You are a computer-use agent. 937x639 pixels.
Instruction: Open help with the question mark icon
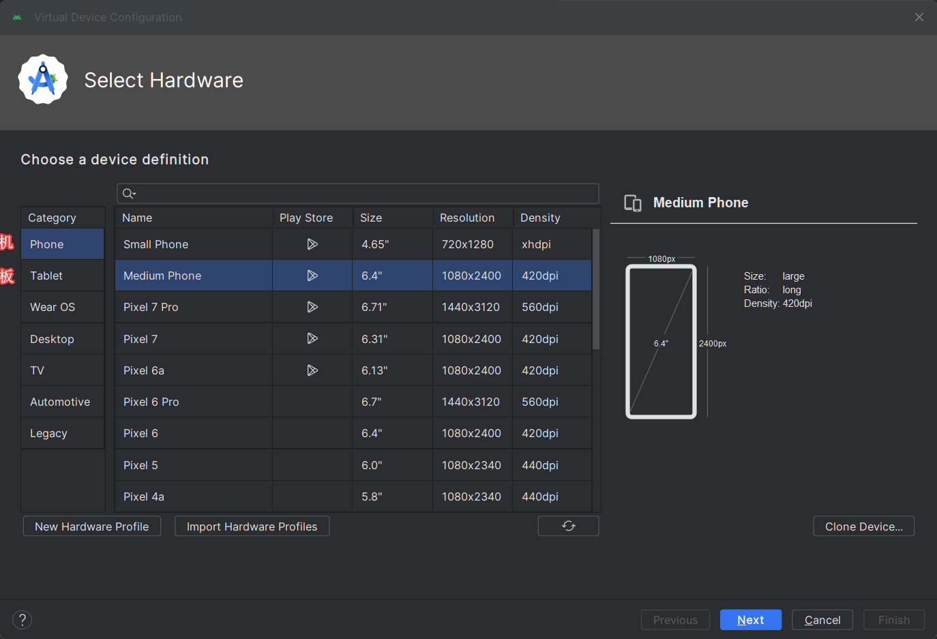coord(23,620)
